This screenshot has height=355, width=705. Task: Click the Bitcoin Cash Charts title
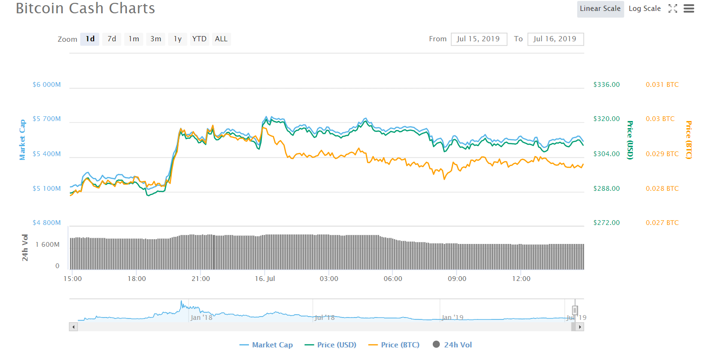pos(86,8)
